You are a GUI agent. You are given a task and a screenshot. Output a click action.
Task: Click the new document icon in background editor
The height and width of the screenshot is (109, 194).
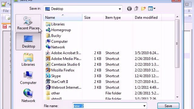(x=8, y=18)
